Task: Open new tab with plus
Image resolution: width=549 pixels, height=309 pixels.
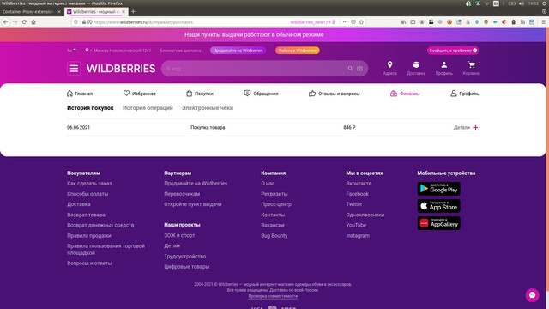Action: coord(133,11)
